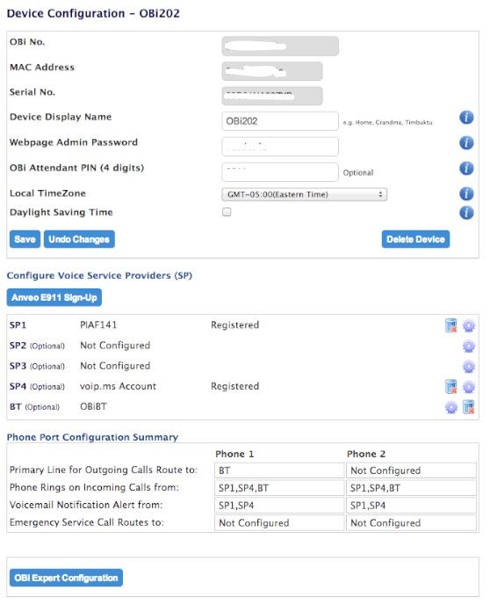
Task: Click Phone 1 incoming calls SP1,SP4,BT cell
Action: click(279, 488)
